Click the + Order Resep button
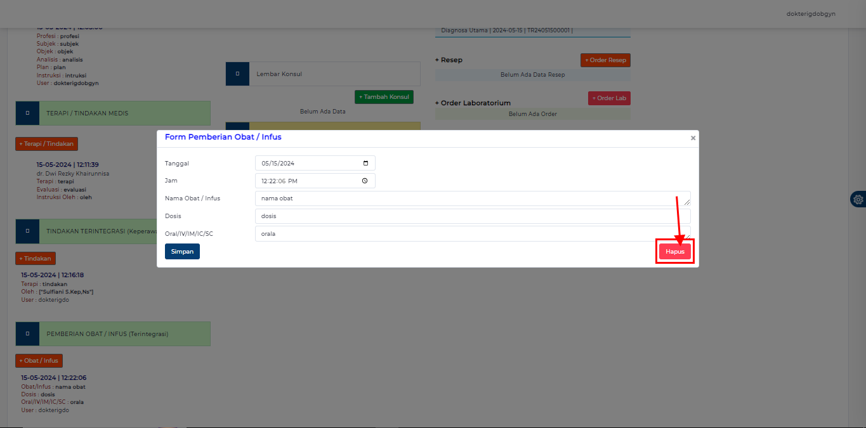 pyautogui.click(x=605, y=60)
